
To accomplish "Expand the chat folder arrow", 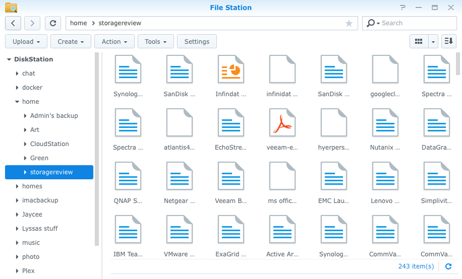I will tap(17, 74).
